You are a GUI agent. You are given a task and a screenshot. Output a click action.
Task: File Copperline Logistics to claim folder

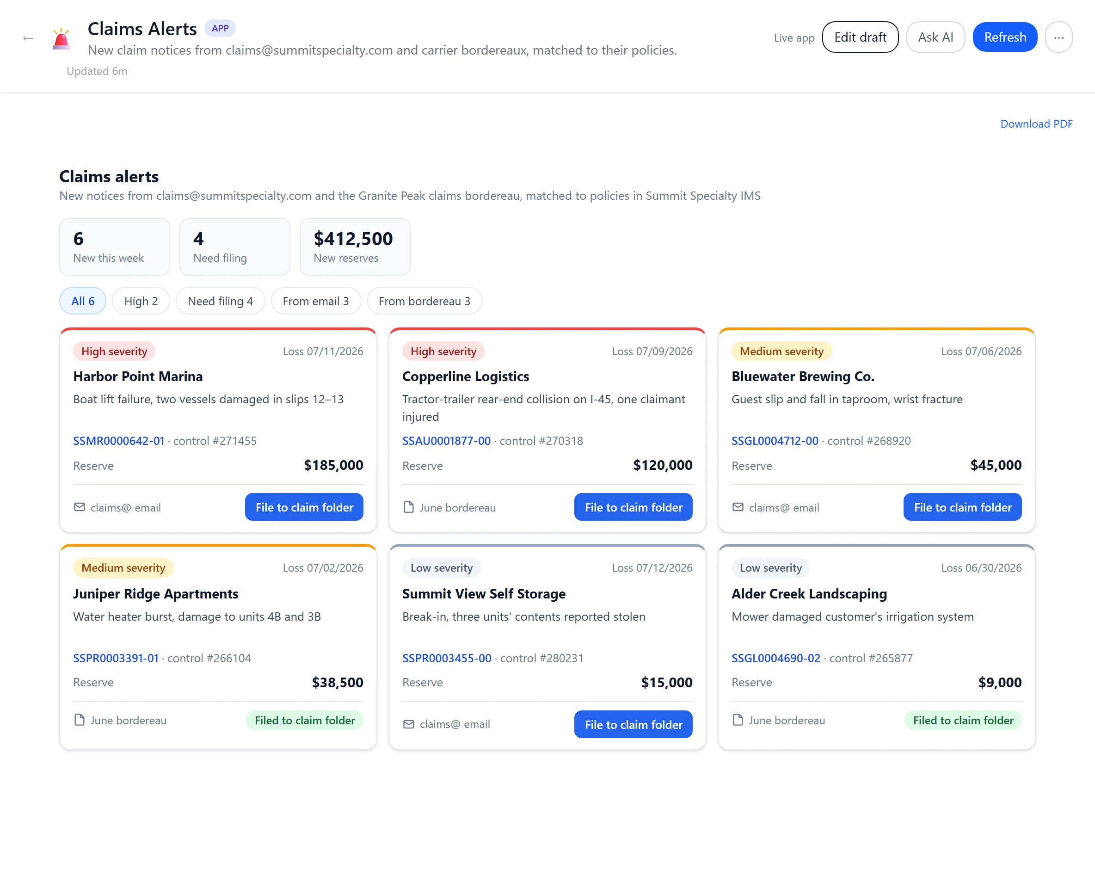click(x=633, y=507)
